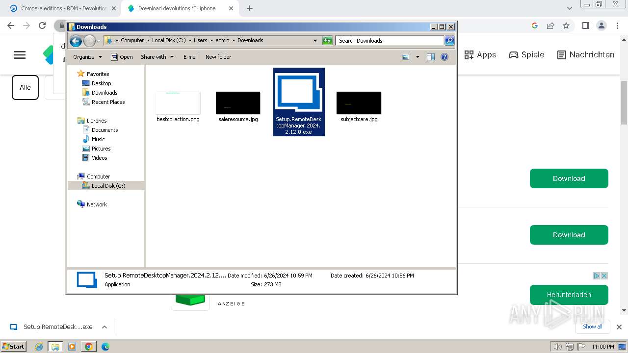Click New folder in toolbar

pos(218,57)
